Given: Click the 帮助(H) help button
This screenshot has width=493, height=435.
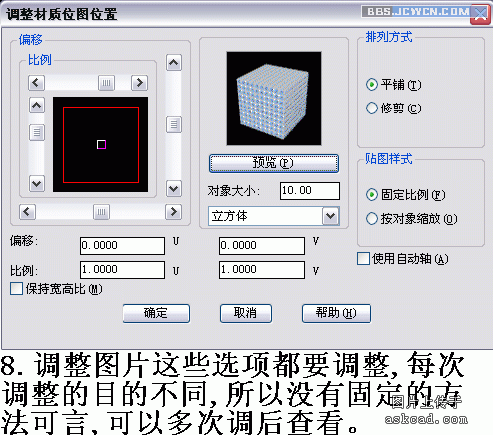Looking at the screenshot, I should (x=337, y=313).
